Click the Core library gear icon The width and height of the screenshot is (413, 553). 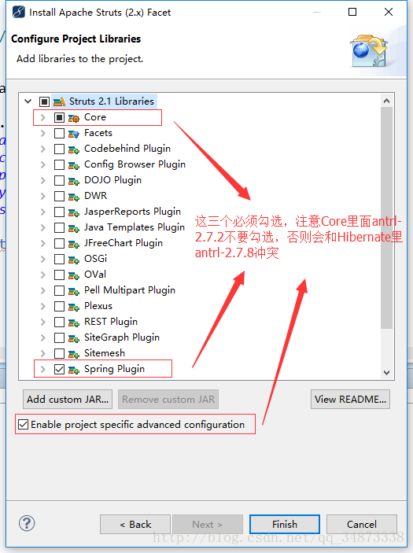point(74,118)
